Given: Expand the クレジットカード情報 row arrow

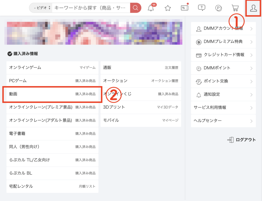Looking at the screenshot, I should (251, 55).
